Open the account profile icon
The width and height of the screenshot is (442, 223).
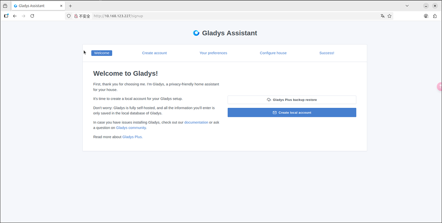coord(426,16)
